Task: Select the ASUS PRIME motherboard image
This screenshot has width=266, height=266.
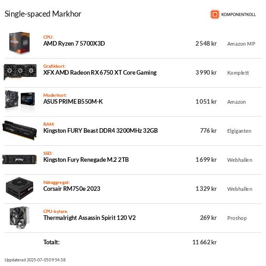Action: (x=20, y=101)
